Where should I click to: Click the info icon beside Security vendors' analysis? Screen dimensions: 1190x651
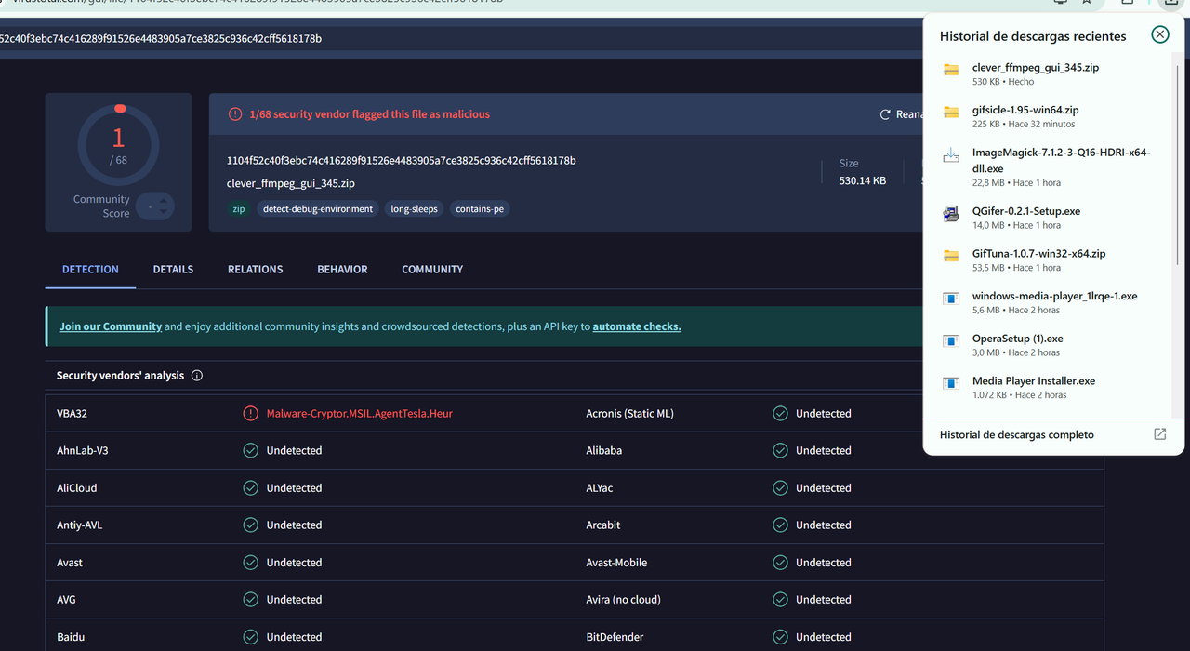[197, 376]
